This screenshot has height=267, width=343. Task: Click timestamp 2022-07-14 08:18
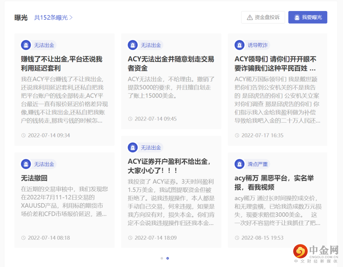tap(49, 238)
